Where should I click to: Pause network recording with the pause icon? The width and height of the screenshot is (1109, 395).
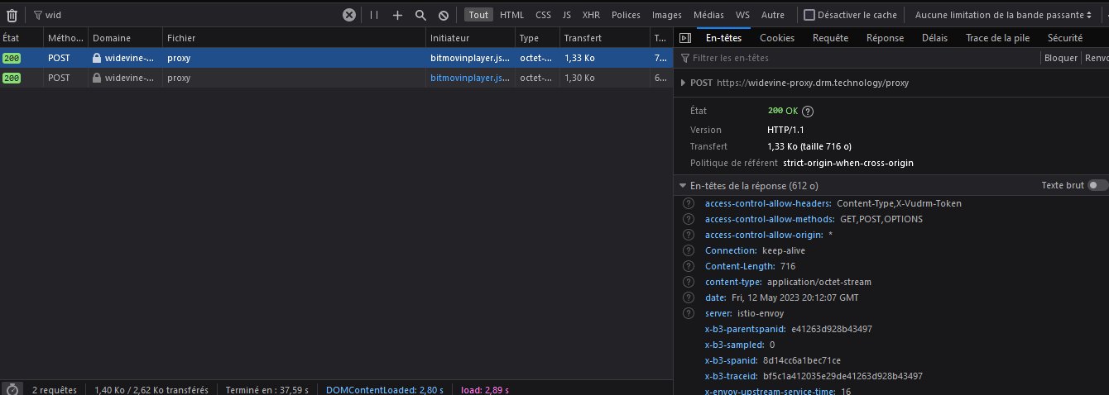click(x=374, y=15)
